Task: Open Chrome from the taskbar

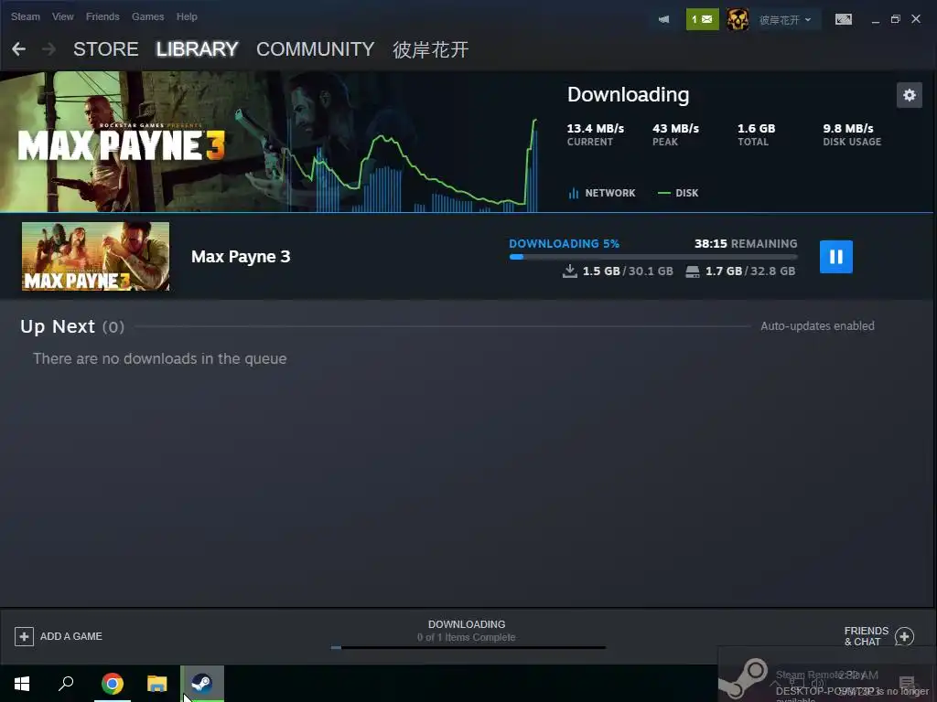Action: (113, 684)
